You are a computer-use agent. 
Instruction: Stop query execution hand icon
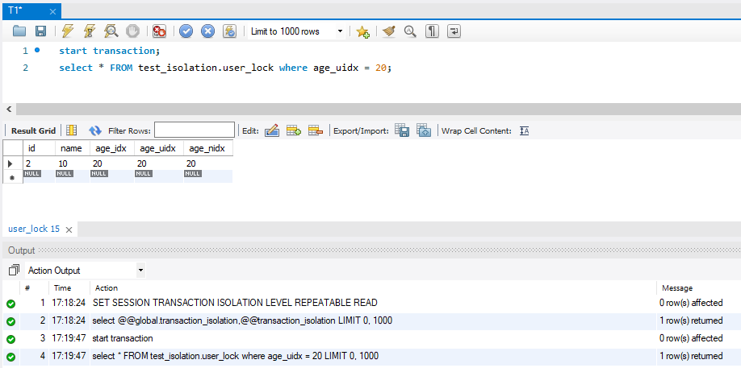point(133,31)
